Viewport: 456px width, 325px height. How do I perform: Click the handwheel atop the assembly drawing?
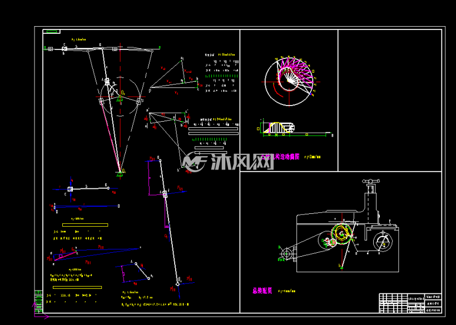[371, 182]
